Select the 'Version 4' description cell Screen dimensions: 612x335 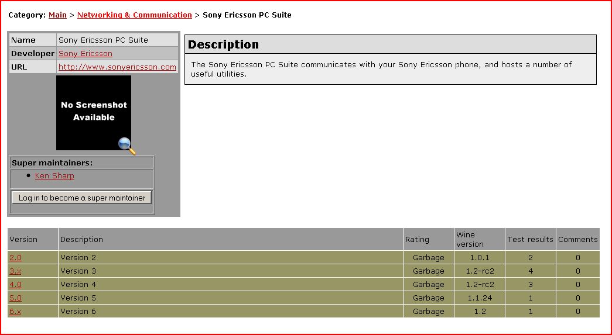click(231, 284)
